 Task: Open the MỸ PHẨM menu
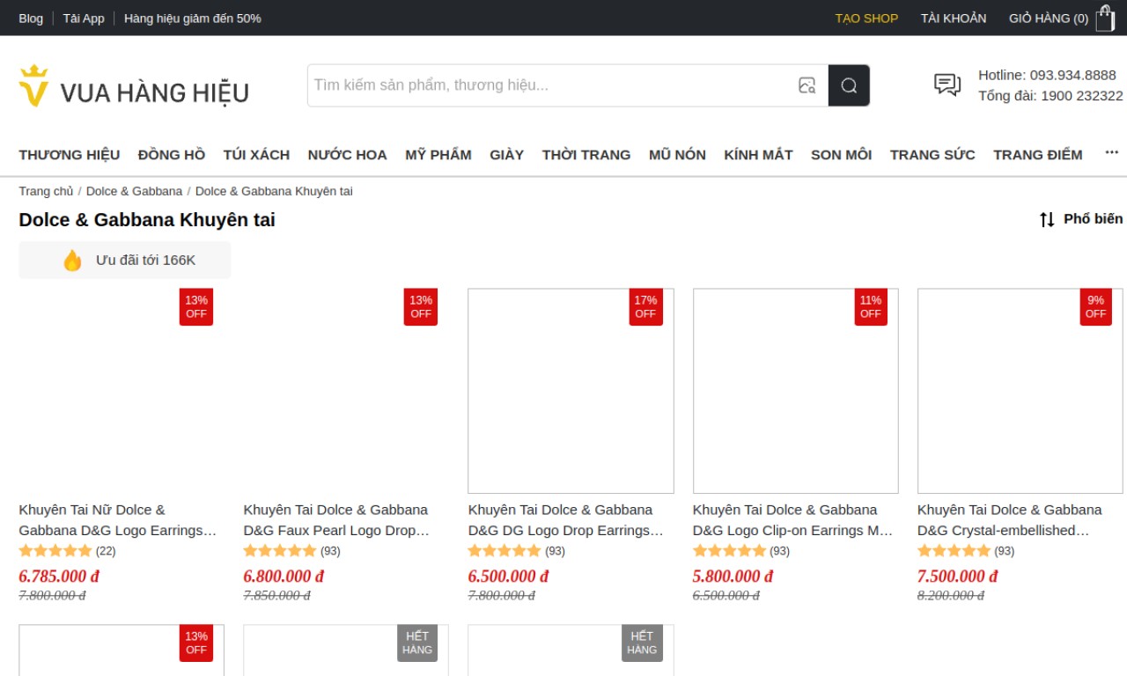[438, 155]
